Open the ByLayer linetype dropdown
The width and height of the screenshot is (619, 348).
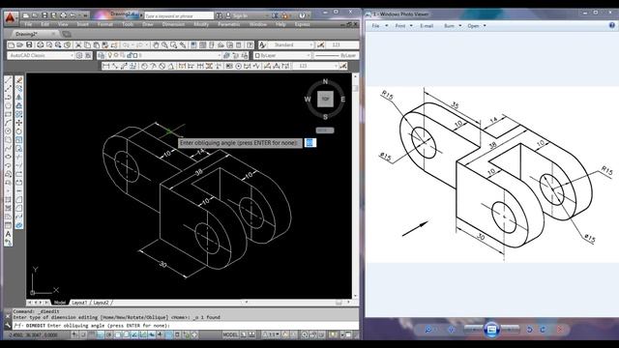pos(337,56)
